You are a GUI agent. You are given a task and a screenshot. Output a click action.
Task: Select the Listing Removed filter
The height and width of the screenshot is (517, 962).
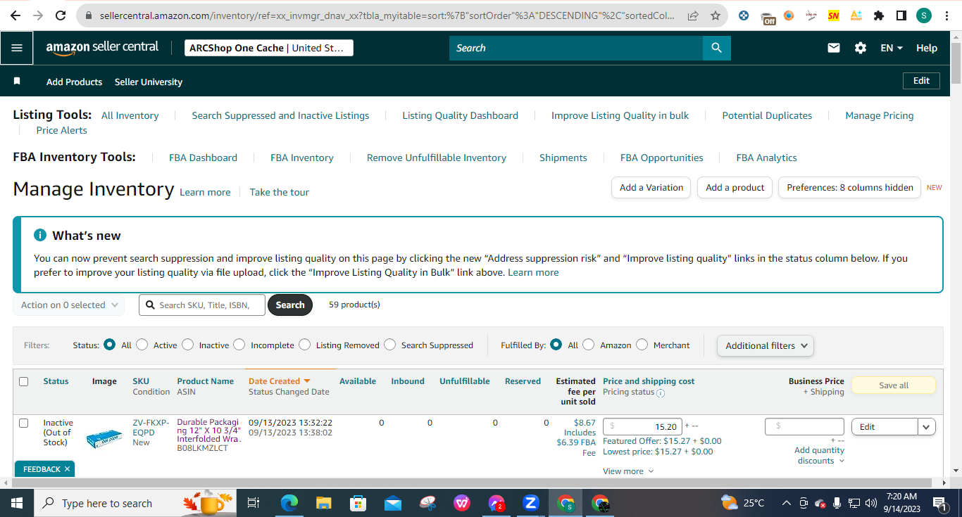304,345
